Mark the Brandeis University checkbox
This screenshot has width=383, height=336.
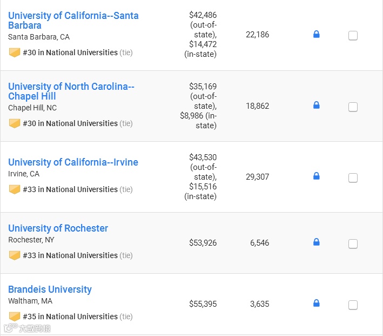353,305
